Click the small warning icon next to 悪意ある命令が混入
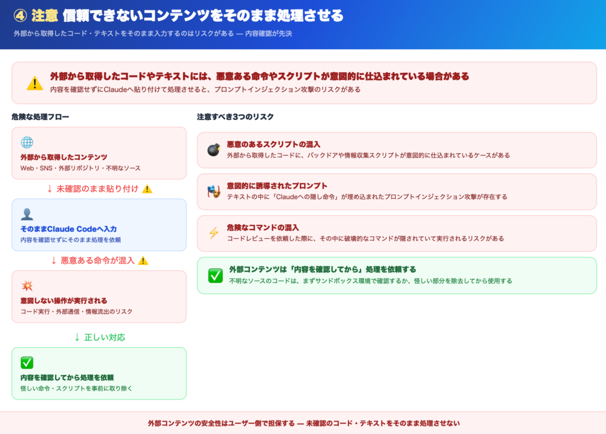Image resolution: width=606 pixels, height=434 pixels. 143,261
